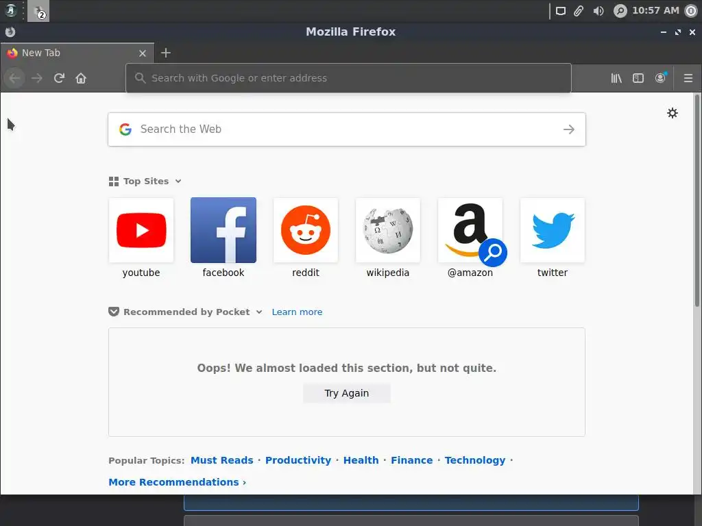
Task: Open the Must Reads topic
Action: (x=221, y=460)
